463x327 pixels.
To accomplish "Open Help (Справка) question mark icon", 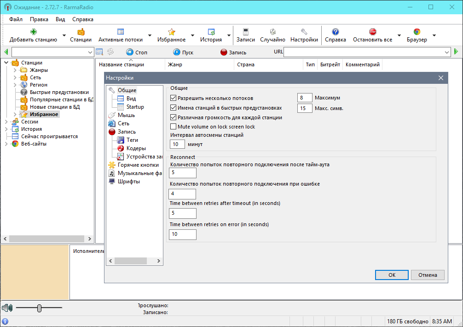I will 336,32.
